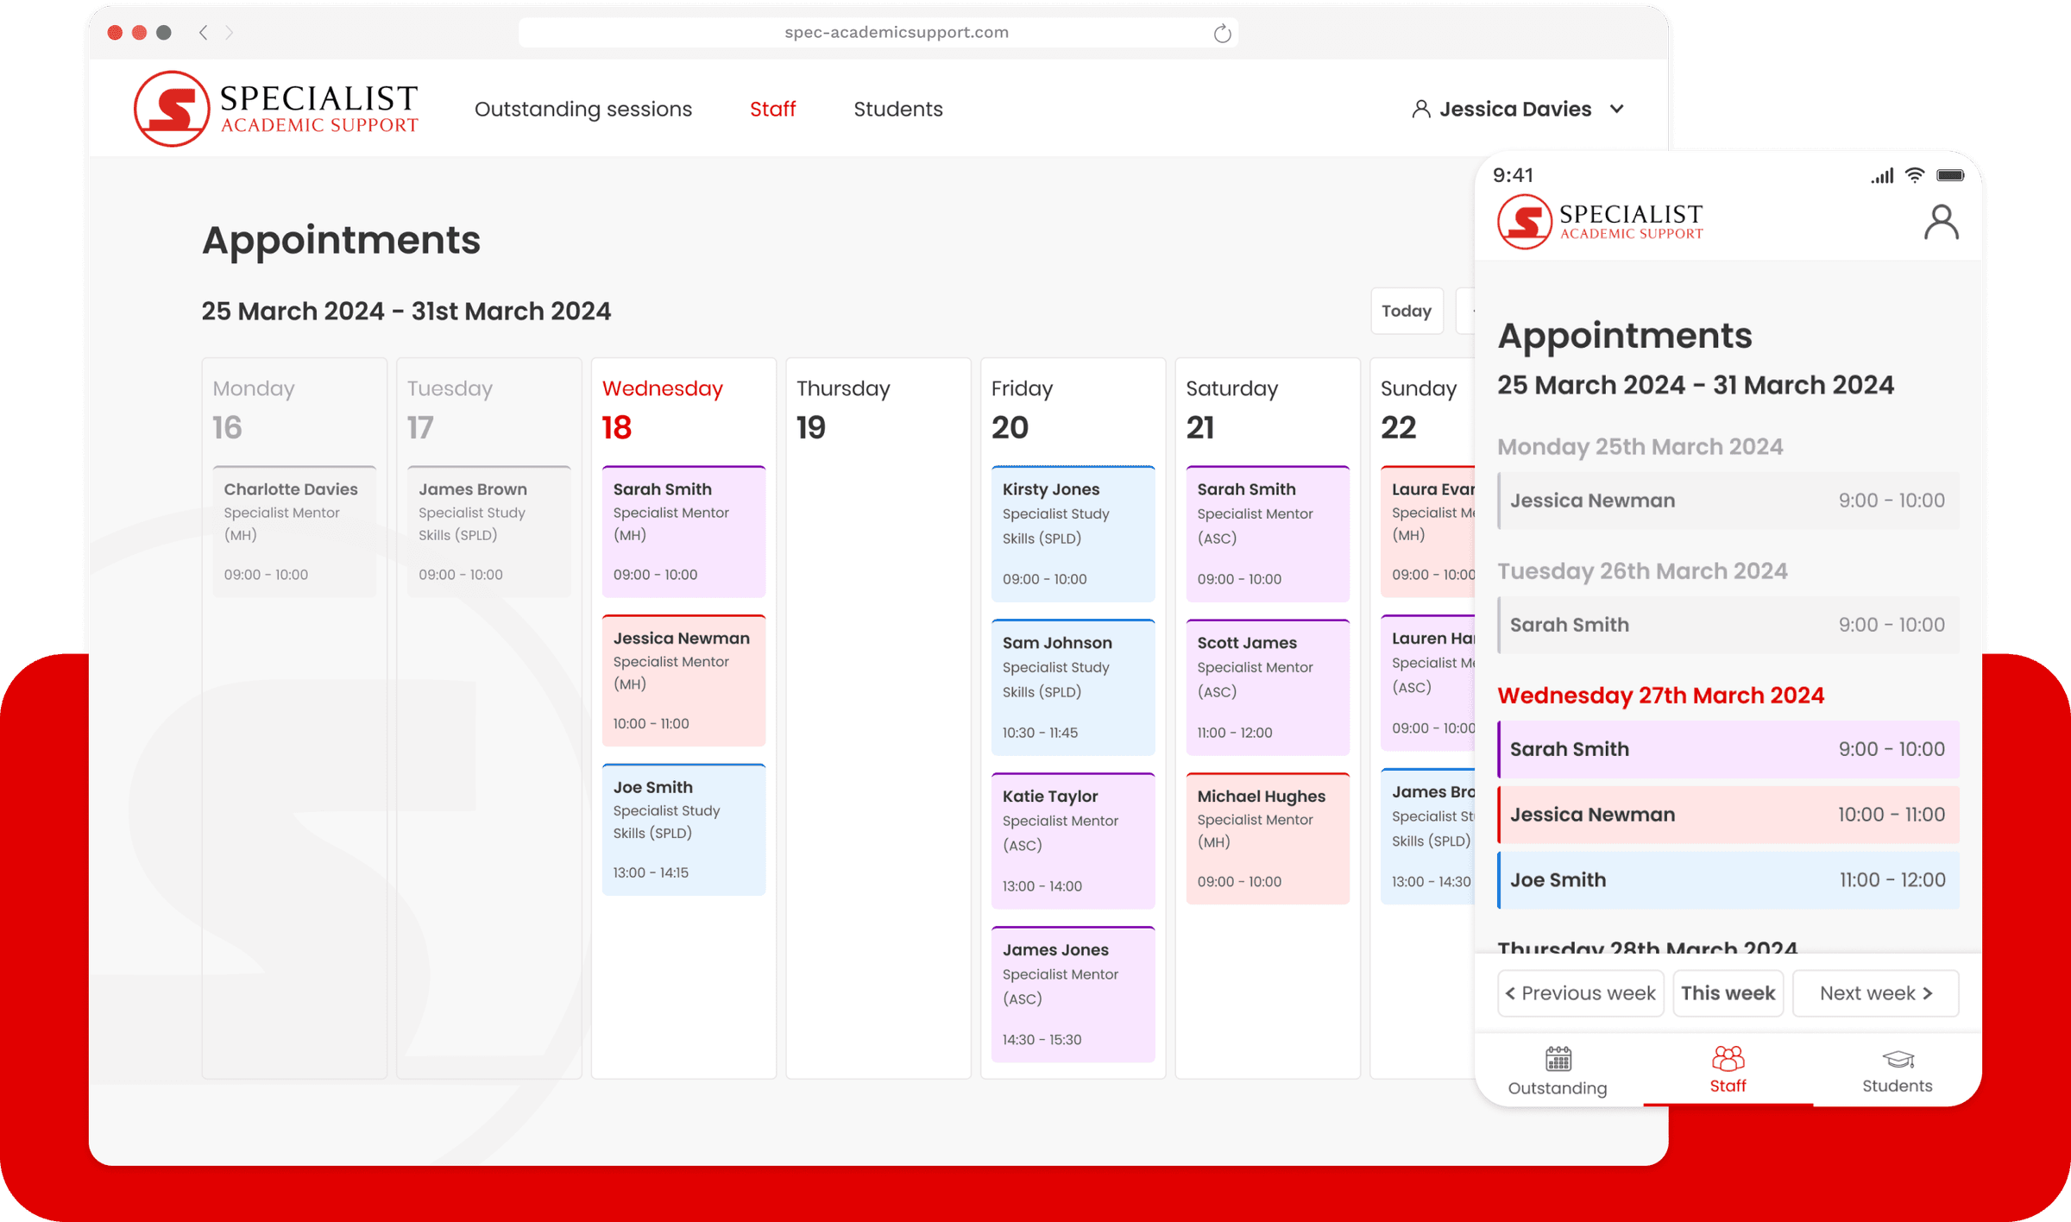2071x1222 pixels.
Task: Click the This week button
Action: [x=1728, y=992]
